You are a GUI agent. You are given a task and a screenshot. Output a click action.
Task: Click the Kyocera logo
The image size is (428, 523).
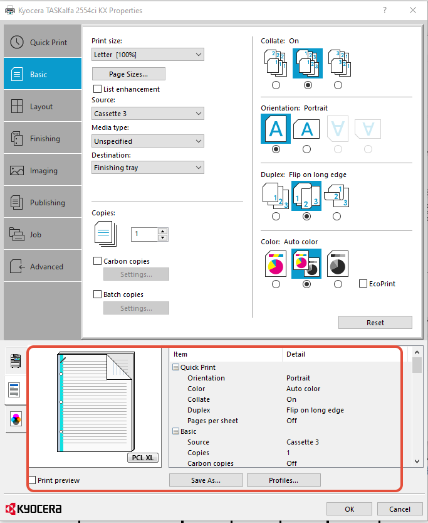click(x=34, y=509)
